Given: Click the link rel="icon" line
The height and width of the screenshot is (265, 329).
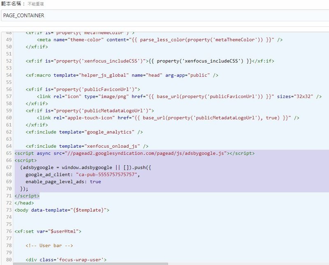Looking at the screenshot, I should coord(179,96).
